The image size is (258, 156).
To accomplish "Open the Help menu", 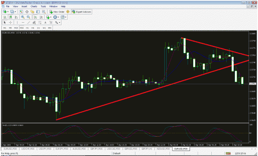I will tap(63, 7).
